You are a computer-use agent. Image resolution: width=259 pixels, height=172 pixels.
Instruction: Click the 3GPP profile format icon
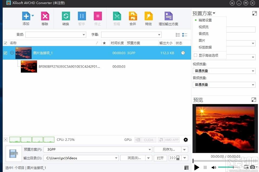tap(14, 154)
